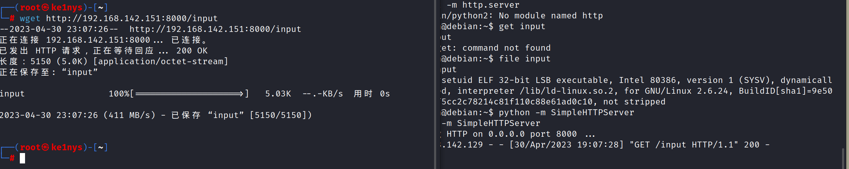This screenshot has height=169, width=849.
Task: Click the '5.03K' download size text
Action: click(x=278, y=94)
